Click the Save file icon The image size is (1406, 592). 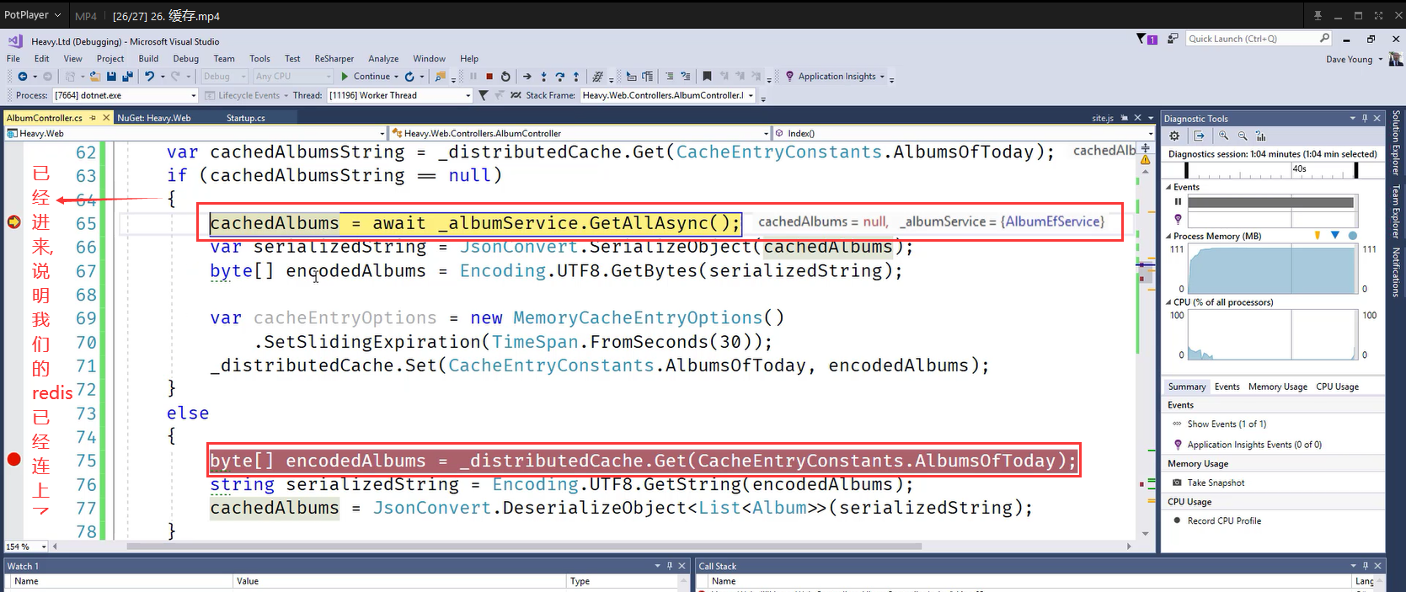tap(111, 76)
